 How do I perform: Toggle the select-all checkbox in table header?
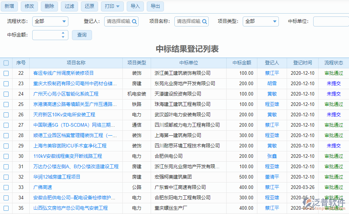(x=6, y=63)
